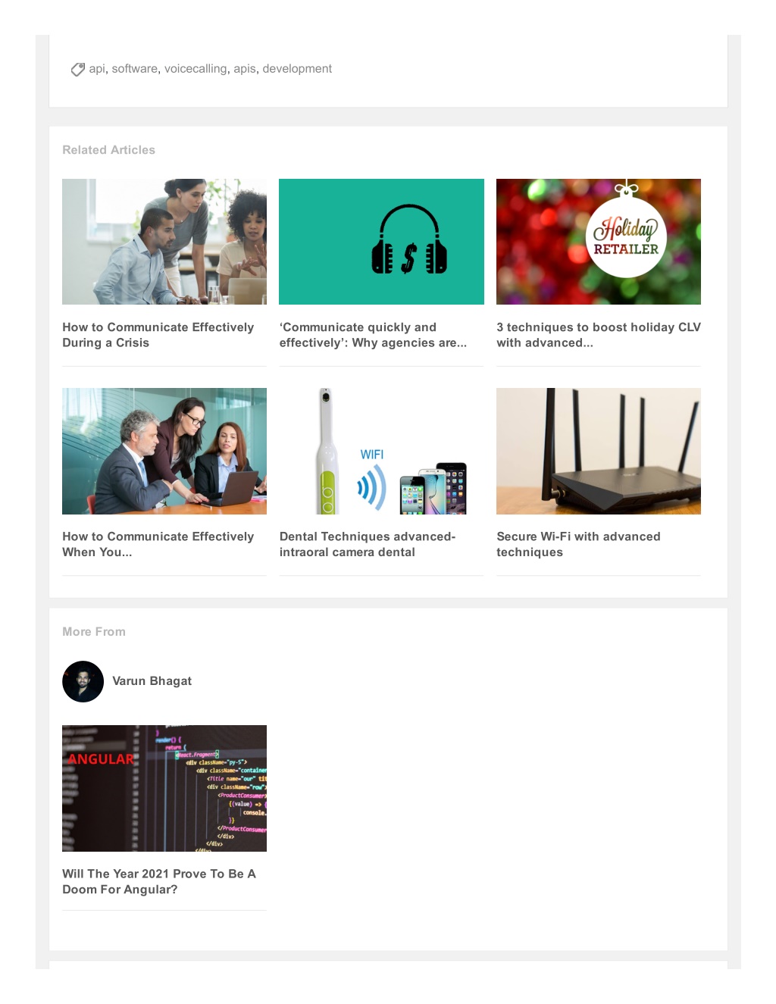This screenshot has height=1004, width=776.
Task: Open the Varun Bhagat author name link
Action: [152, 681]
